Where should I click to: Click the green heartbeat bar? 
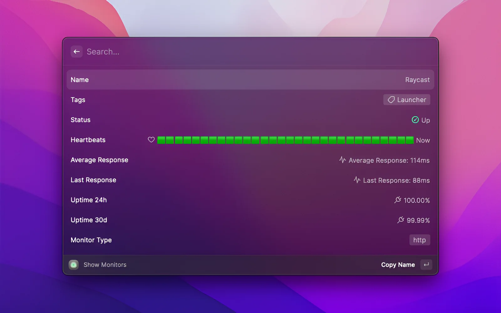285,140
